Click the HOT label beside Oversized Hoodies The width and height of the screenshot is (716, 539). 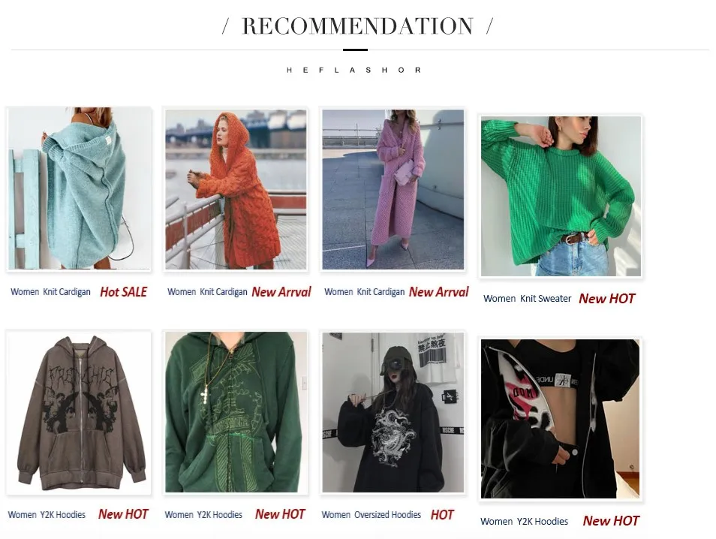pyautogui.click(x=441, y=515)
